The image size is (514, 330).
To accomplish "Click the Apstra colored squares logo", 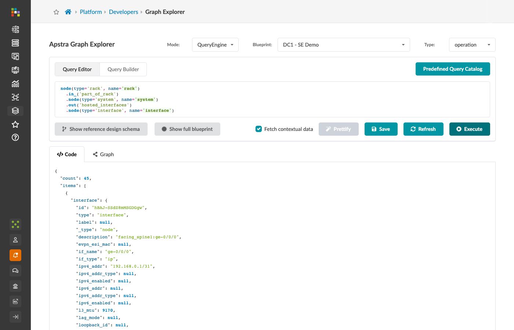I will [x=15, y=12].
